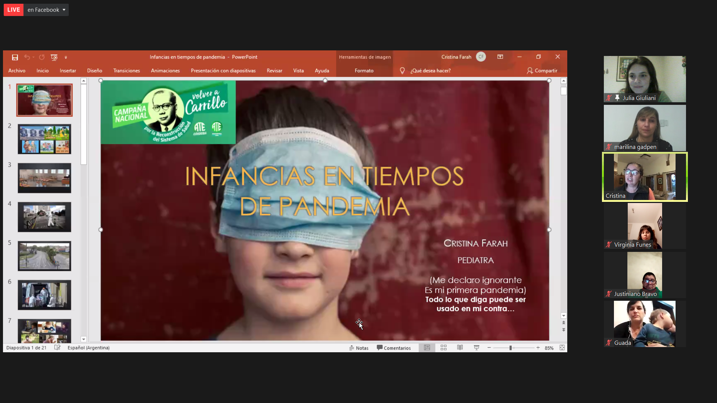Click the Redo icon in title bar
Image resolution: width=717 pixels, height=403 pixels.
pyautogui.click(x=42, y=57)
